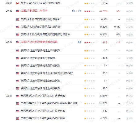The image size is (136, 123).
Task: Click the red three-star rating of 达拉斯联储商业活动指数
Action: 89,42
